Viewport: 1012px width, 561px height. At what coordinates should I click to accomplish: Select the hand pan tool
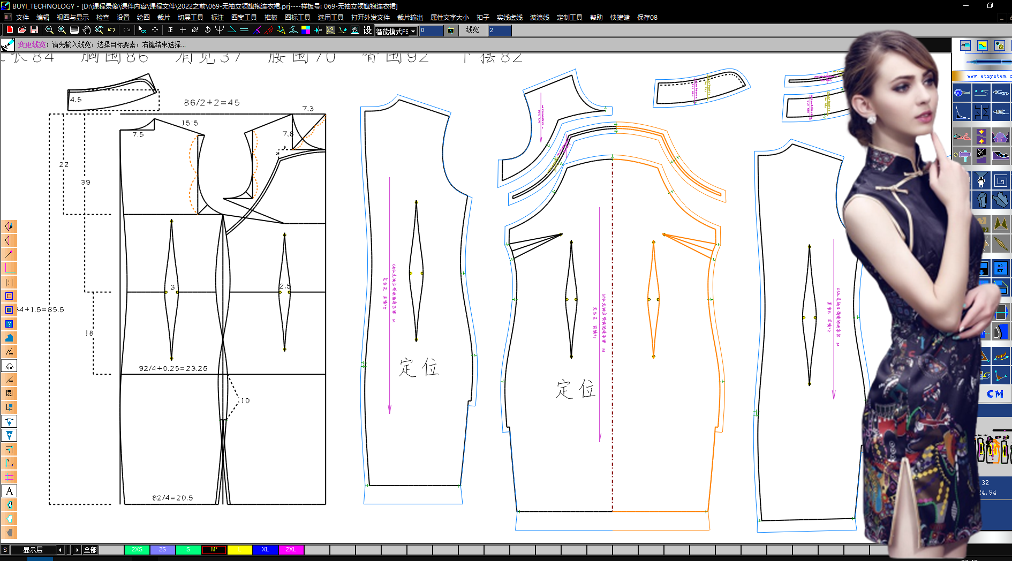[x=87, y=30]
